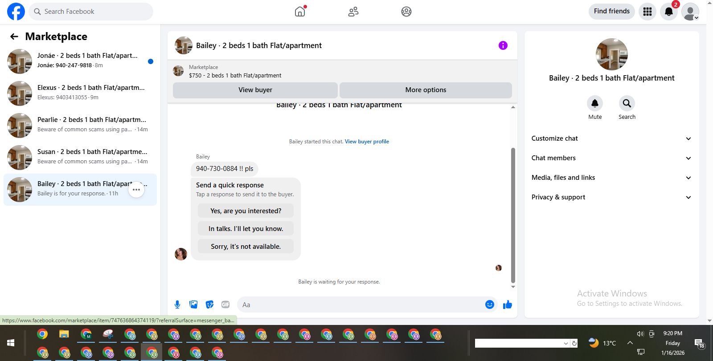Click the taskbar address refresh icon

pos(574,343)
